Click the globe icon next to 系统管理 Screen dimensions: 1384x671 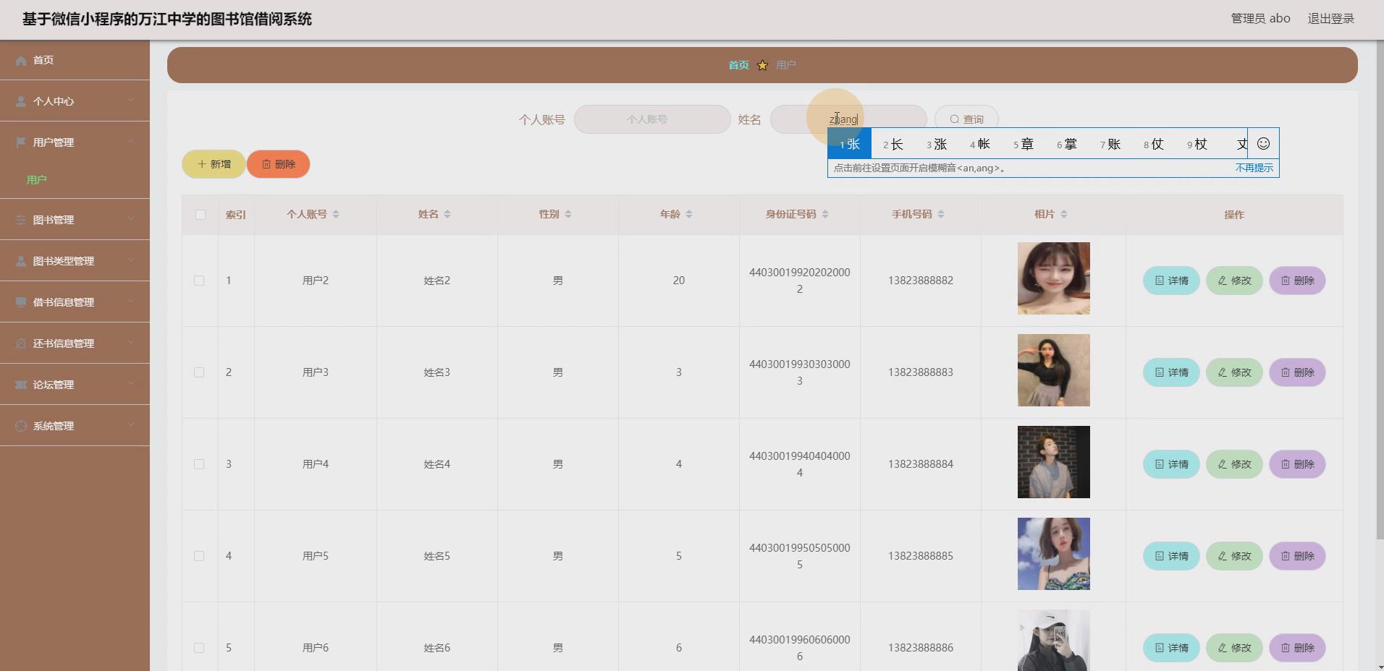coord(21,426)
